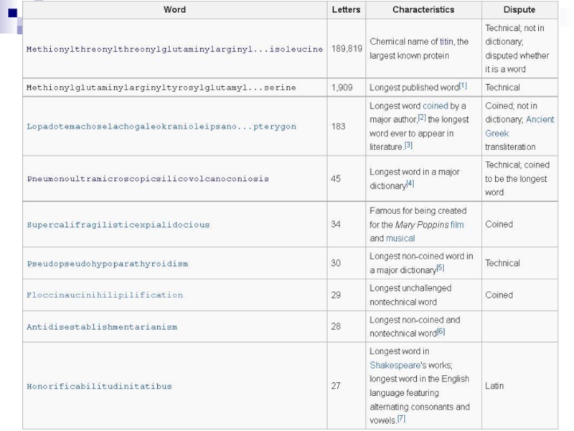Screen dimensions: 574x431
Task: Click the Dispute column header
Action: pyautogui.click(x=519, y=10)
